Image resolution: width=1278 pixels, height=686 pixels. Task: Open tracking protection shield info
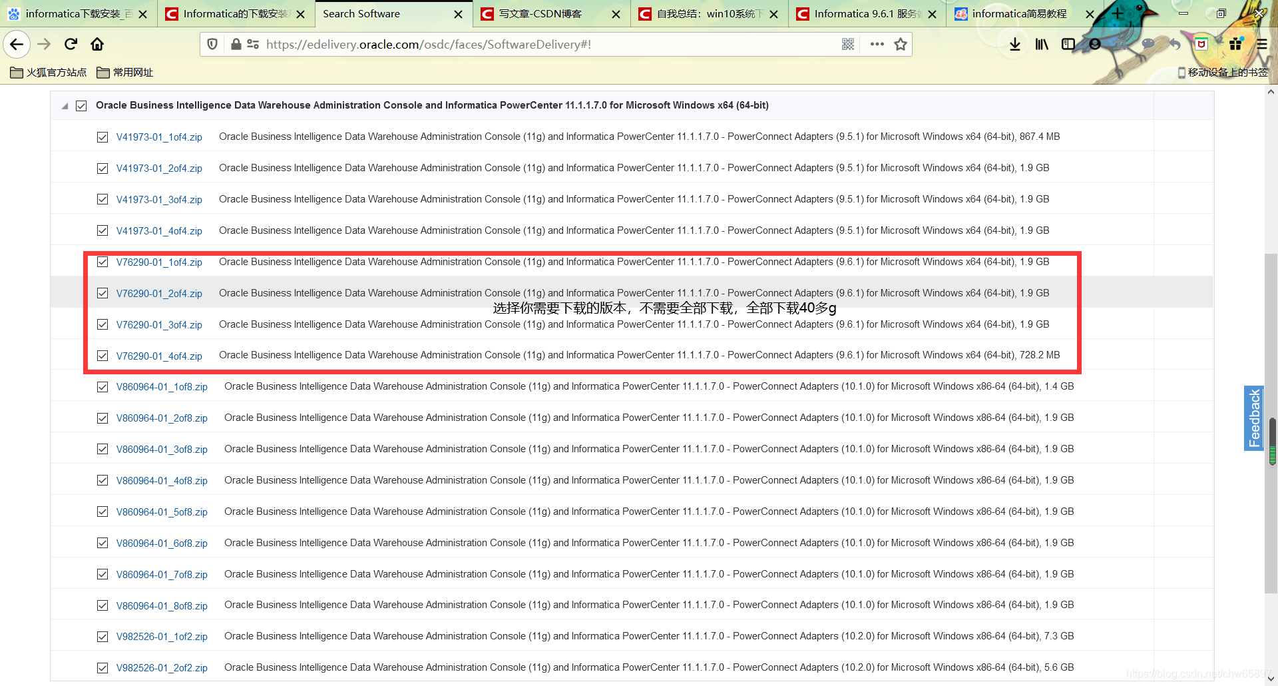pos(212,44)
